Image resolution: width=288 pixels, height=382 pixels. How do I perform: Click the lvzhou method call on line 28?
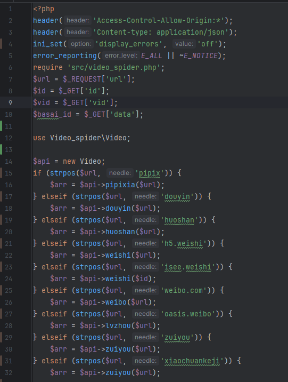(118, 325)
